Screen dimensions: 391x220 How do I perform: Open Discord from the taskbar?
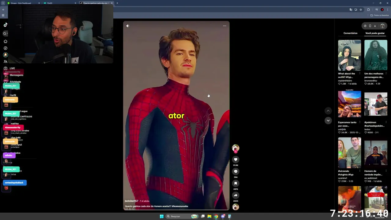point(223,216)
